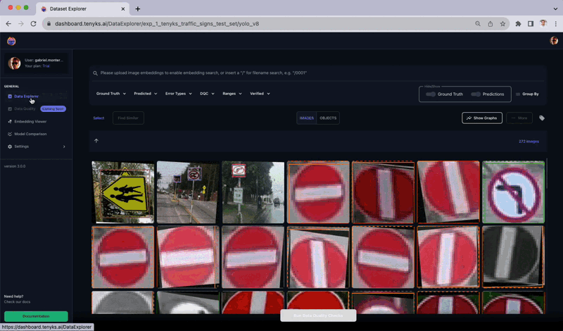Click the 'version 3.0.0' text
Screen dimensions: 563x331
(15, 166)
